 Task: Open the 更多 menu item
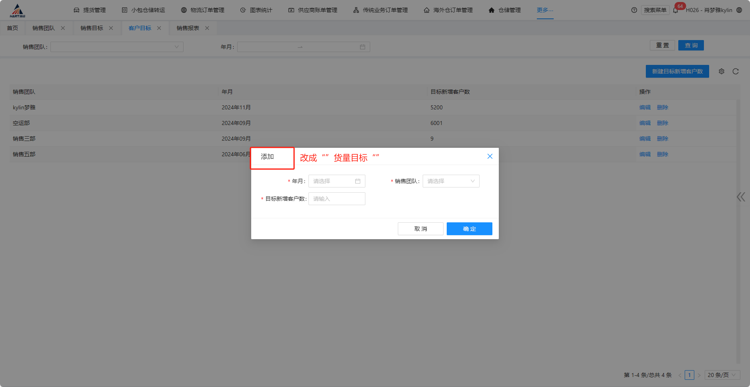tap(545, 10)
